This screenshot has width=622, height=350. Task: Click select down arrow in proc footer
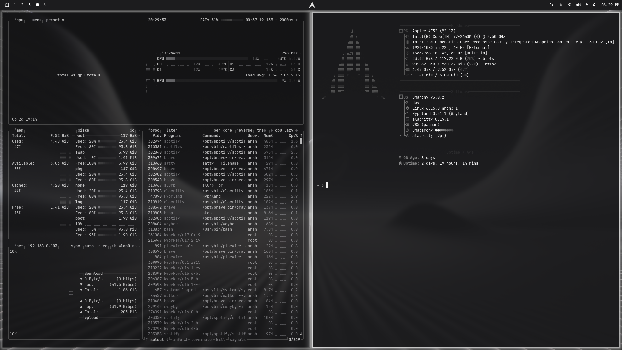pos(167,340)
